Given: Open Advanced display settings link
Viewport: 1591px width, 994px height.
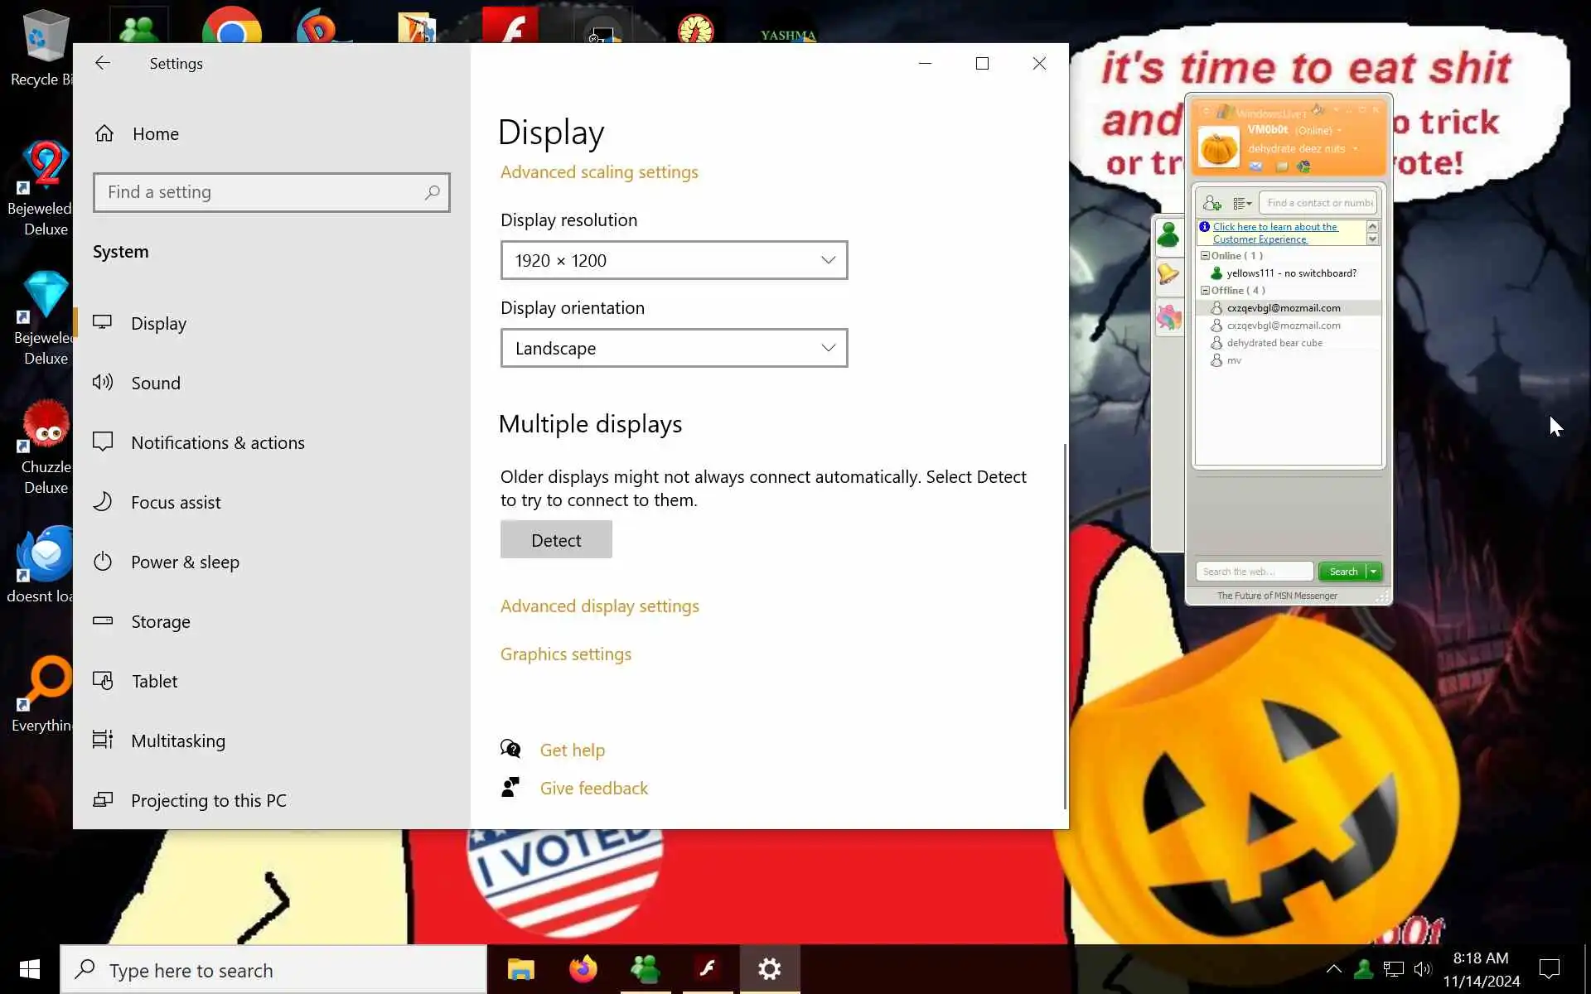Looking at the screenshot, I should pos(599,606).
